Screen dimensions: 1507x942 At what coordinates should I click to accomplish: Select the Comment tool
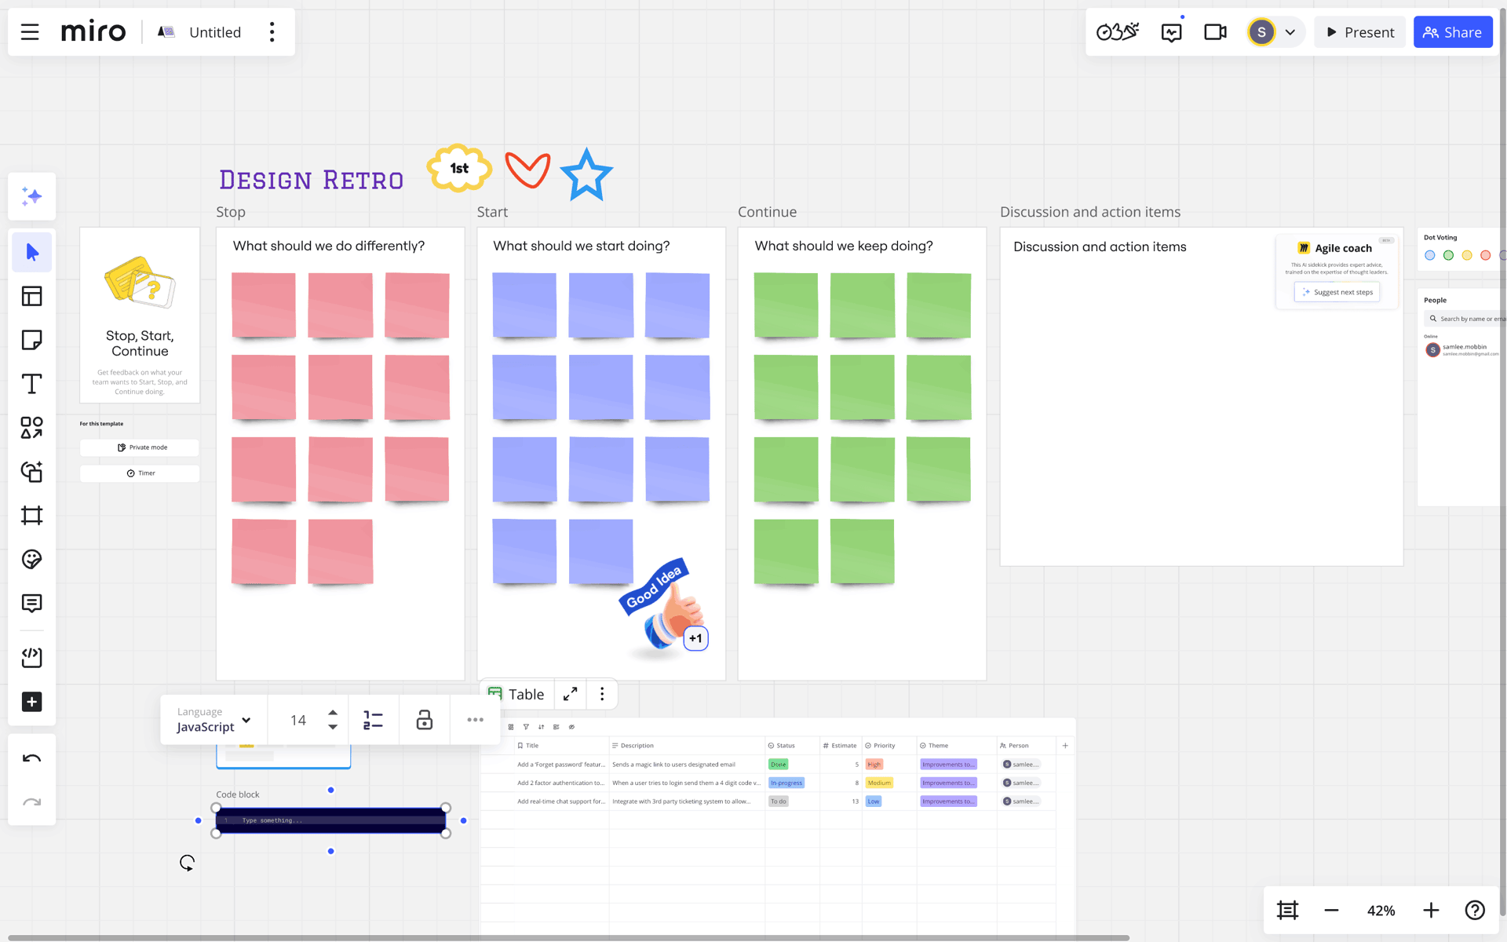31,604
